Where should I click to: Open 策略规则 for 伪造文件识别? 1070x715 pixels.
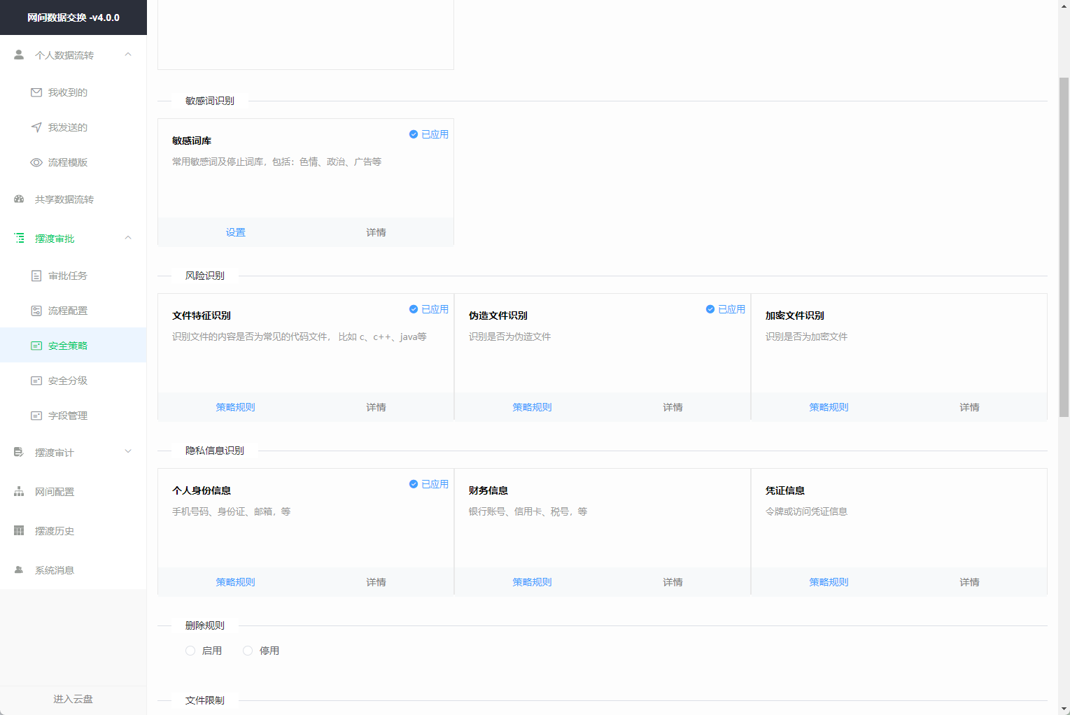[532, 407]
